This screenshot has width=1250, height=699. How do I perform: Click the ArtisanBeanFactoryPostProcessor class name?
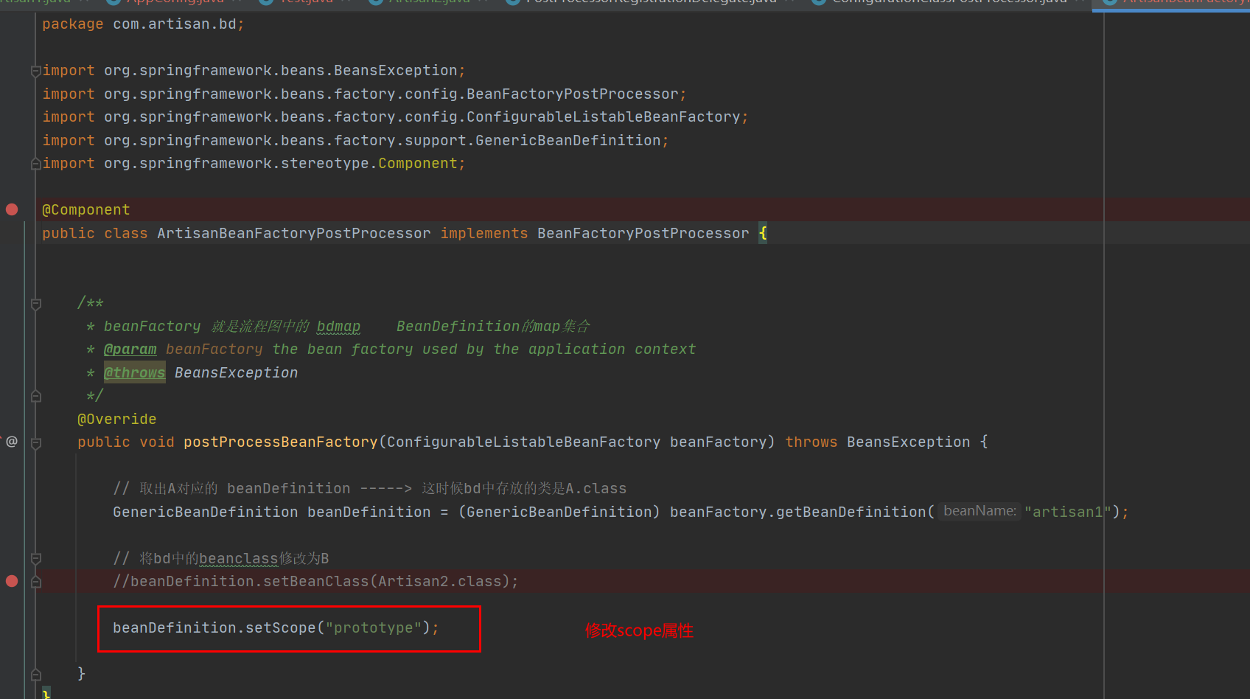point(293,234)
